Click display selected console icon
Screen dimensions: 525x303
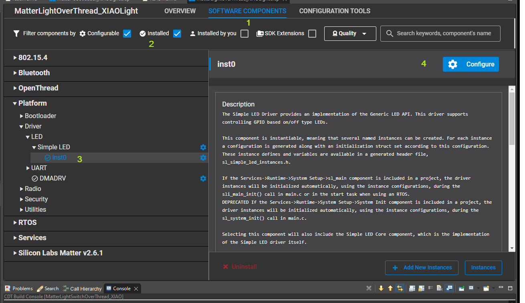(471, 288)
